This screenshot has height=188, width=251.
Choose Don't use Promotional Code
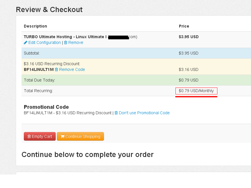click(144, 113)
